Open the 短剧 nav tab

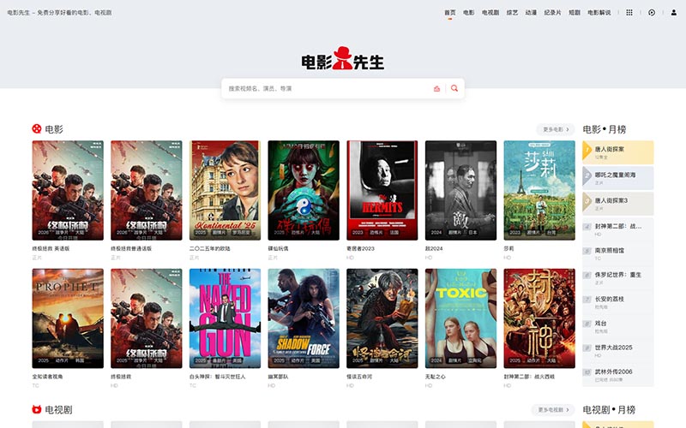click(575, 13)
